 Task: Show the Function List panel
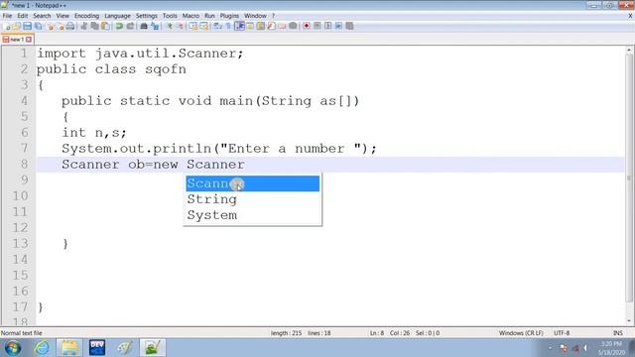click(x=271, y=26)
